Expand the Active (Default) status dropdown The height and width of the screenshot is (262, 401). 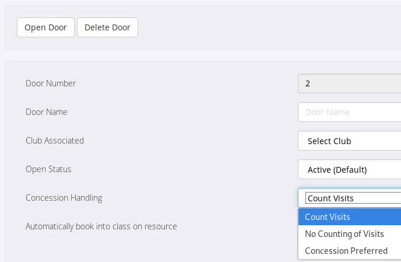350,170
